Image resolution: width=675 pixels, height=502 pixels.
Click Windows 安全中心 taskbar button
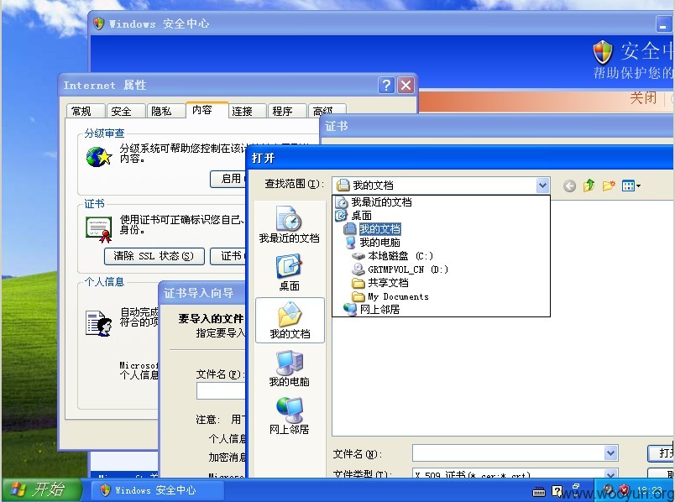click(157, 490)
